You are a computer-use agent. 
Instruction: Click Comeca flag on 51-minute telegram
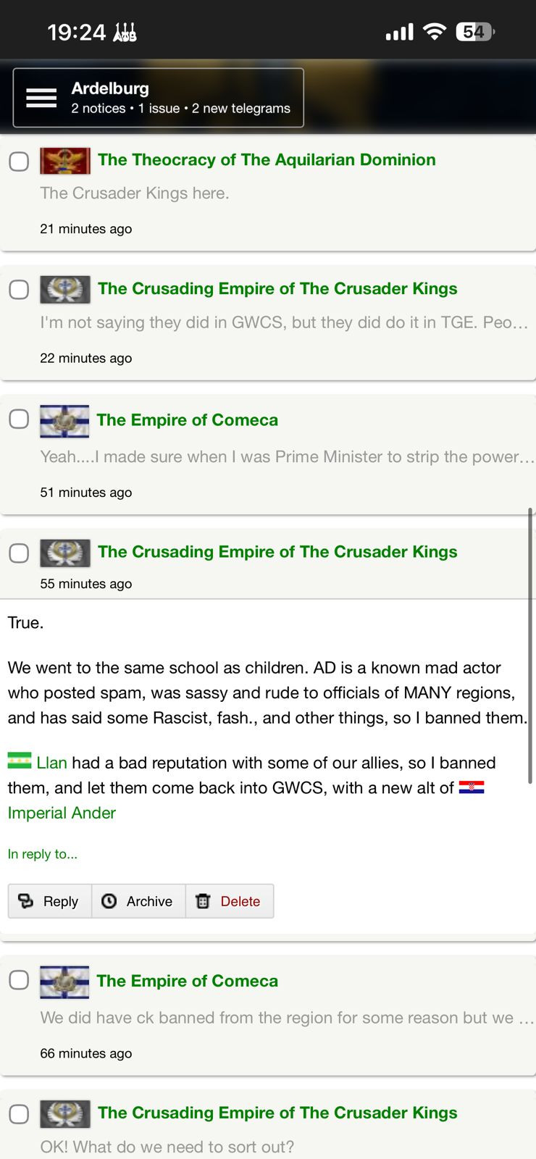tap(64, 421)
